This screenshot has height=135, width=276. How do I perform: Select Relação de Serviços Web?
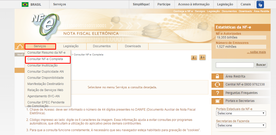coord(45,90)
